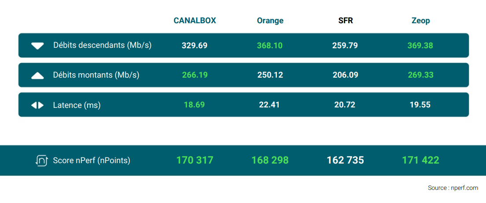
Task: Click Orange's upload speed 250.12
Action: [x=270, y=75]
